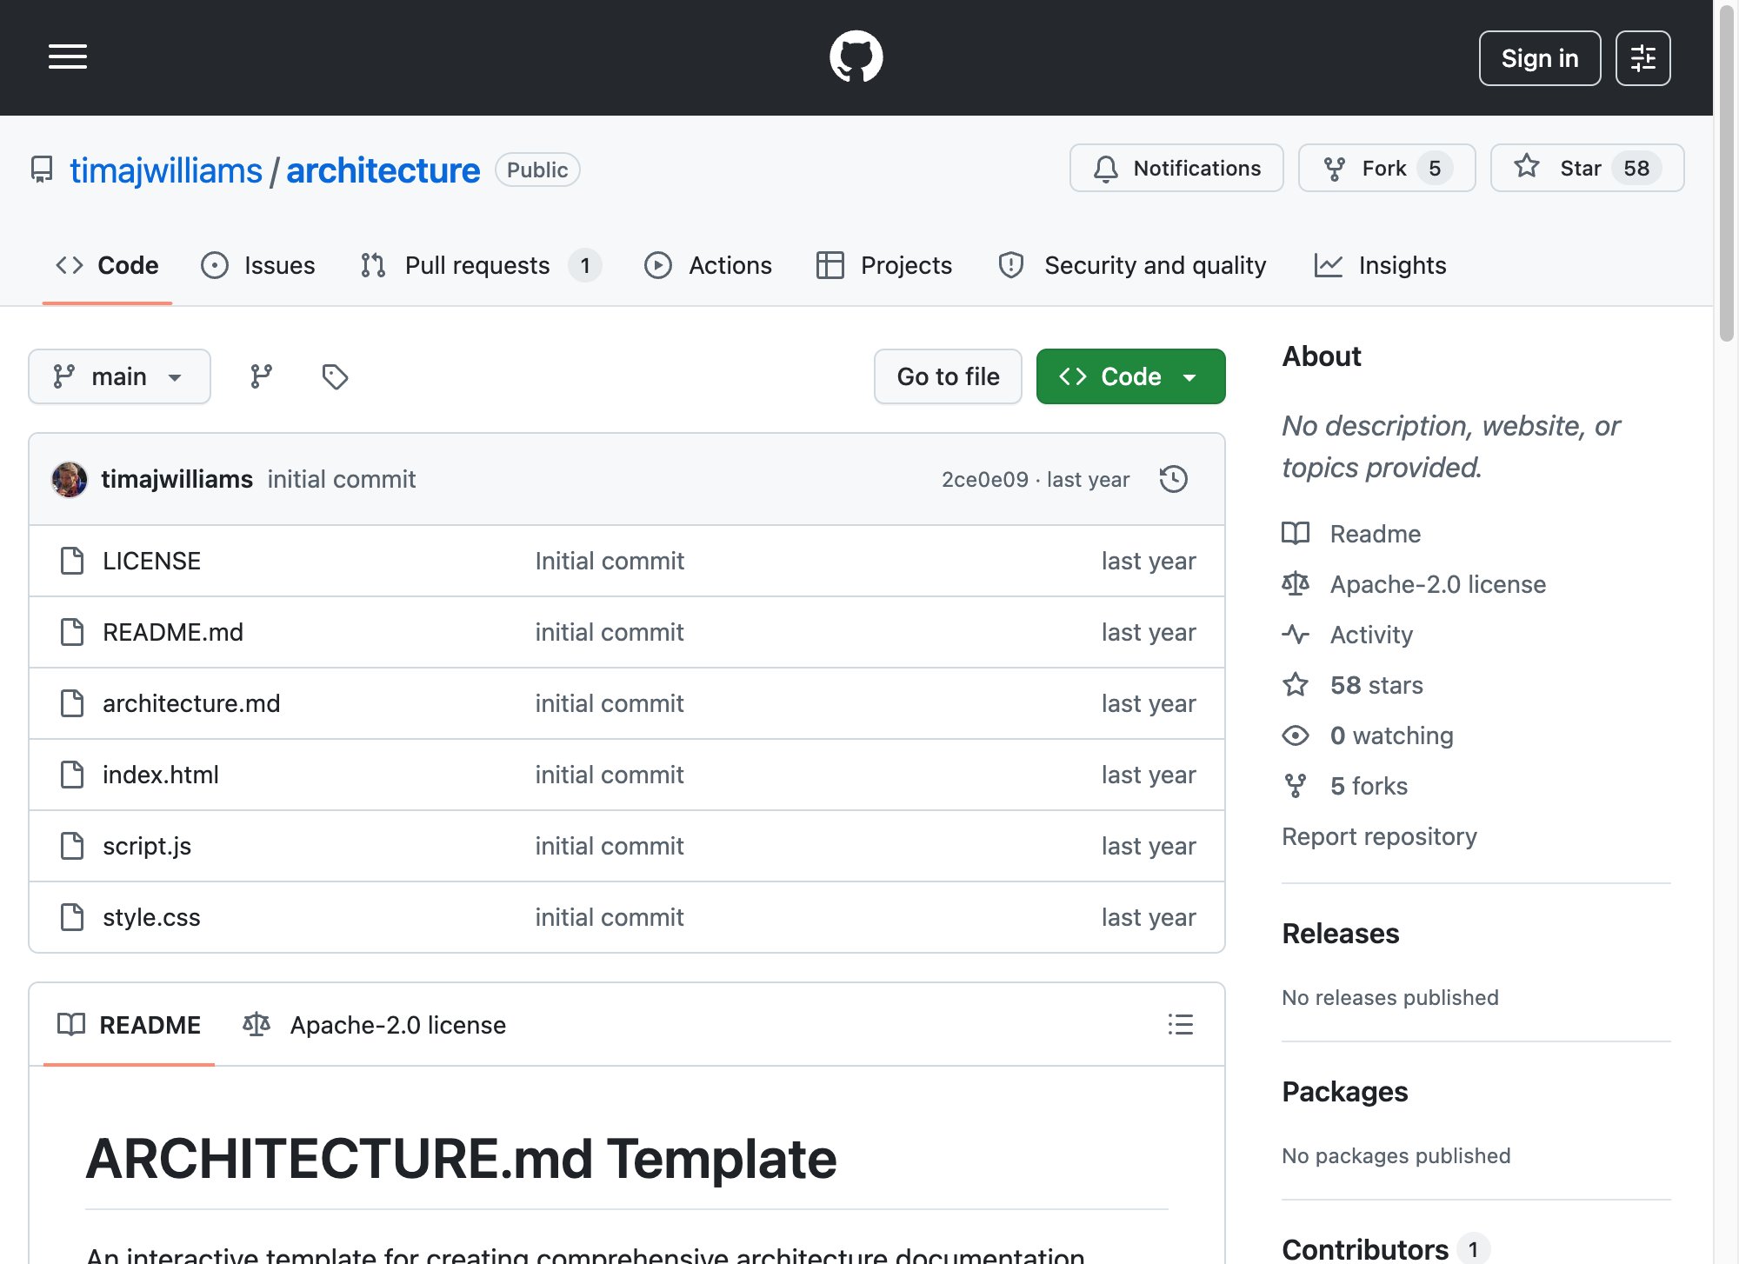Click the book icon next to Readme in About
1739x1264 pixels.
[1296, 533]
